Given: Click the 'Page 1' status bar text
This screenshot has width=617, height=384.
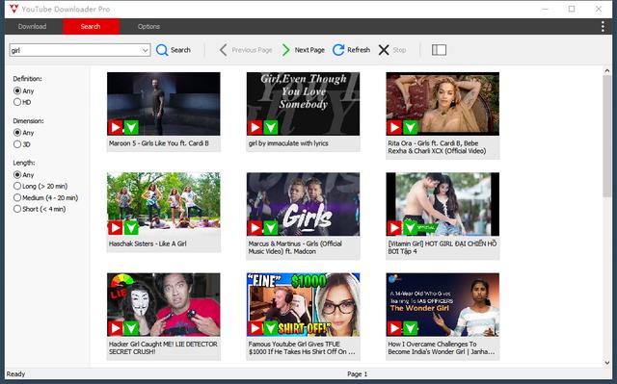Looking at the screenshot, I should point(358,374).
